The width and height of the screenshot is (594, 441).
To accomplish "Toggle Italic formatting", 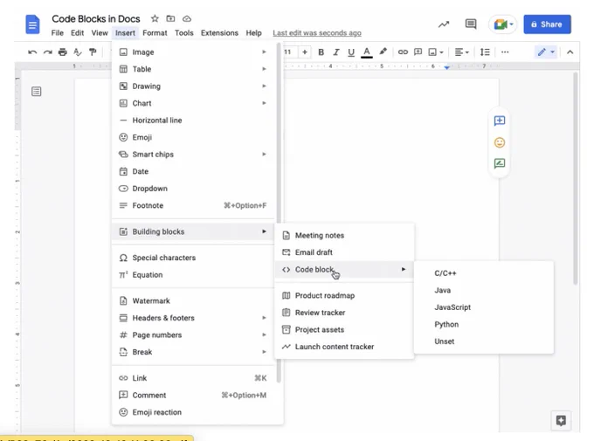I will point(336,52).
